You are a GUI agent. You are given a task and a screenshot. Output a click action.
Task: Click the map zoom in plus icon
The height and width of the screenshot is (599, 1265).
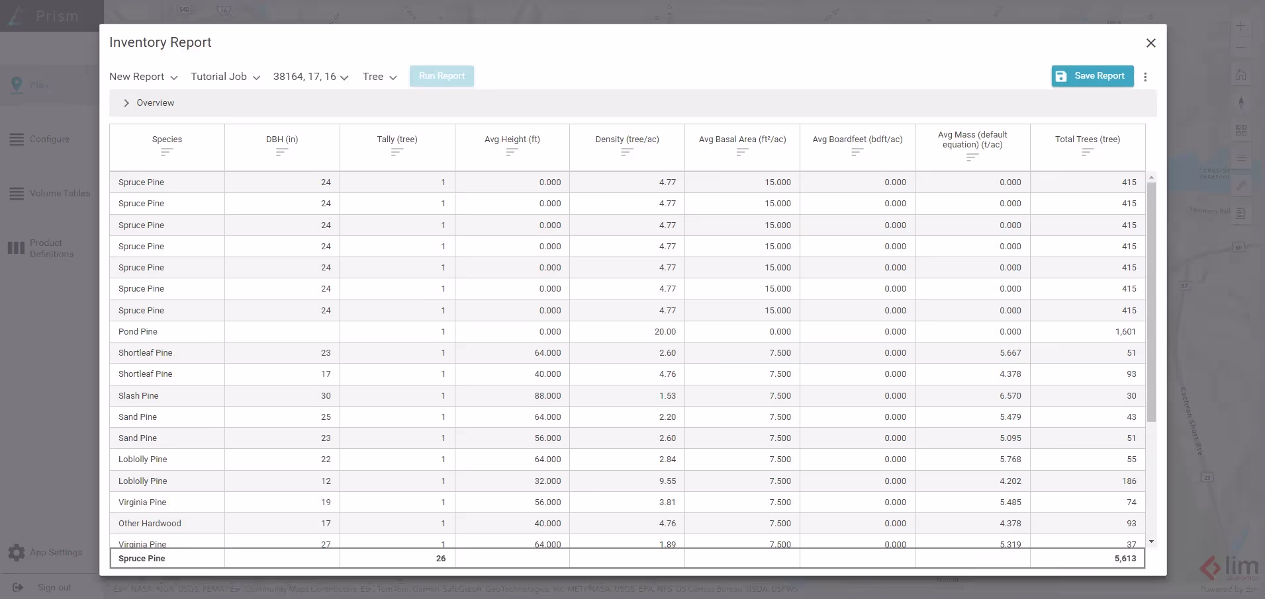click(x=1241, y=26)
